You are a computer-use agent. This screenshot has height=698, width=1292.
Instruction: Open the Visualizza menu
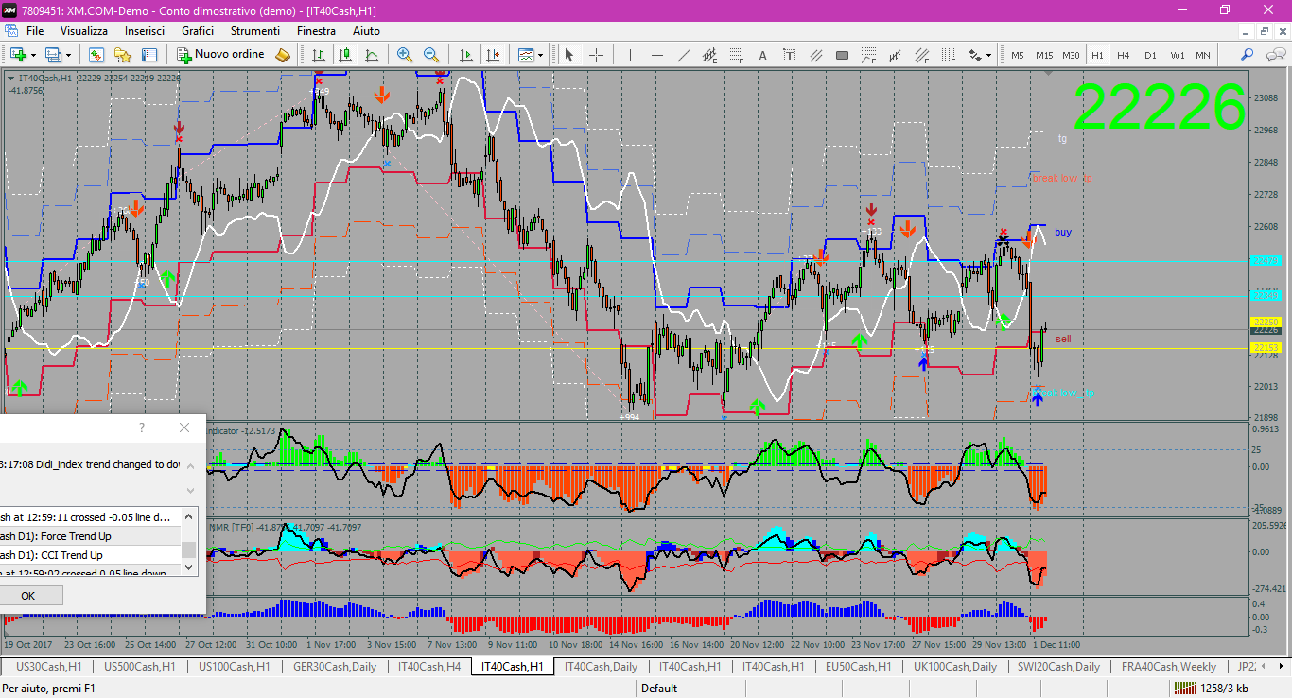coord(84,31)
